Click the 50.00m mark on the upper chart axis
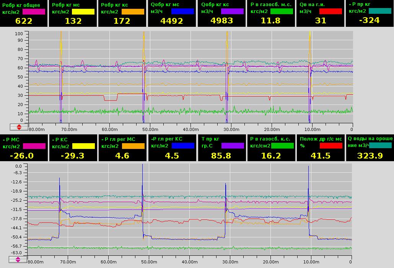Screen dimensions: 394x268 pyautogui.click(x=150, y=129)
